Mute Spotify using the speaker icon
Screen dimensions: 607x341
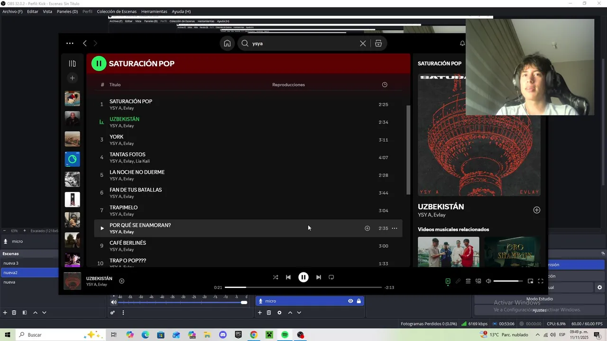[x=488, y=281]
